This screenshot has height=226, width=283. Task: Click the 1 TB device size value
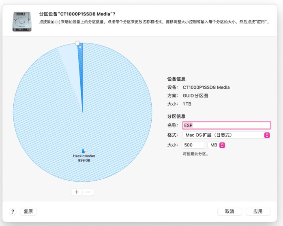[x=187, y=104]
